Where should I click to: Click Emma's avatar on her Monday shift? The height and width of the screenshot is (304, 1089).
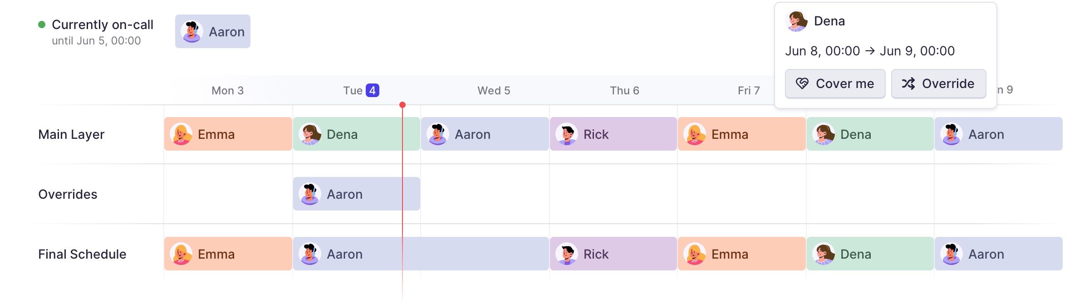pyautogui.click(x=182, y=134)
